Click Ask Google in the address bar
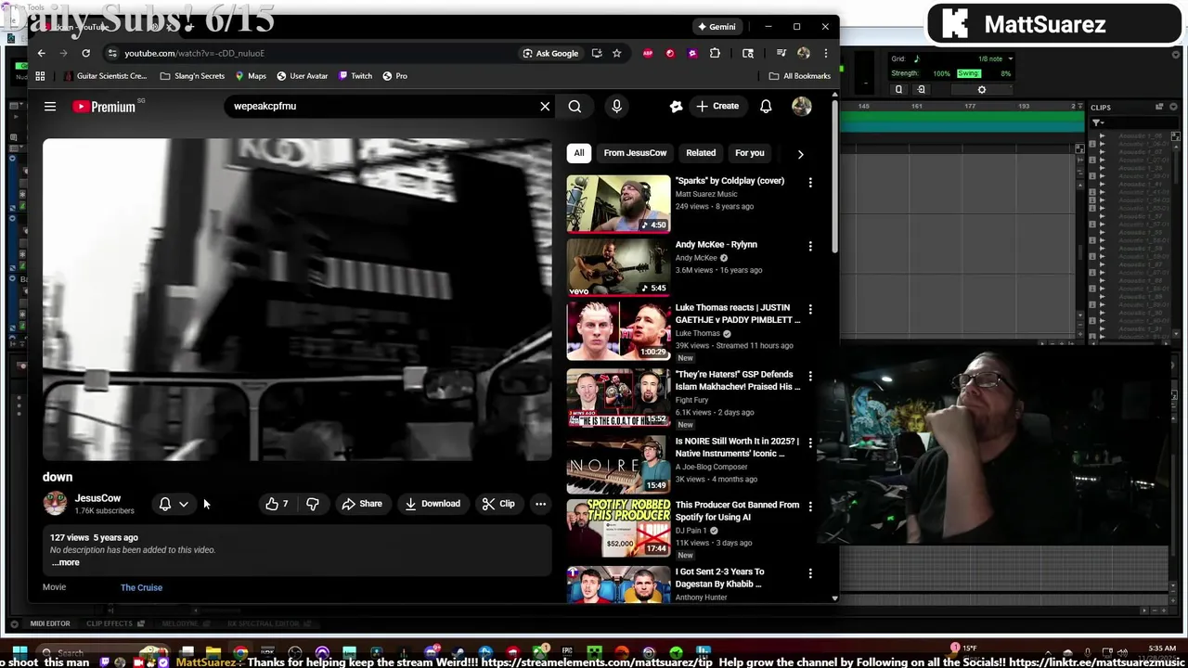Viewport: 1188px width, 668px height. point(550,53)
